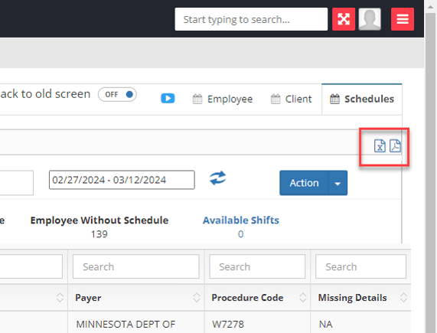
Task: Sort by Procedure Code column arrows
Action: tap(302, 298)
